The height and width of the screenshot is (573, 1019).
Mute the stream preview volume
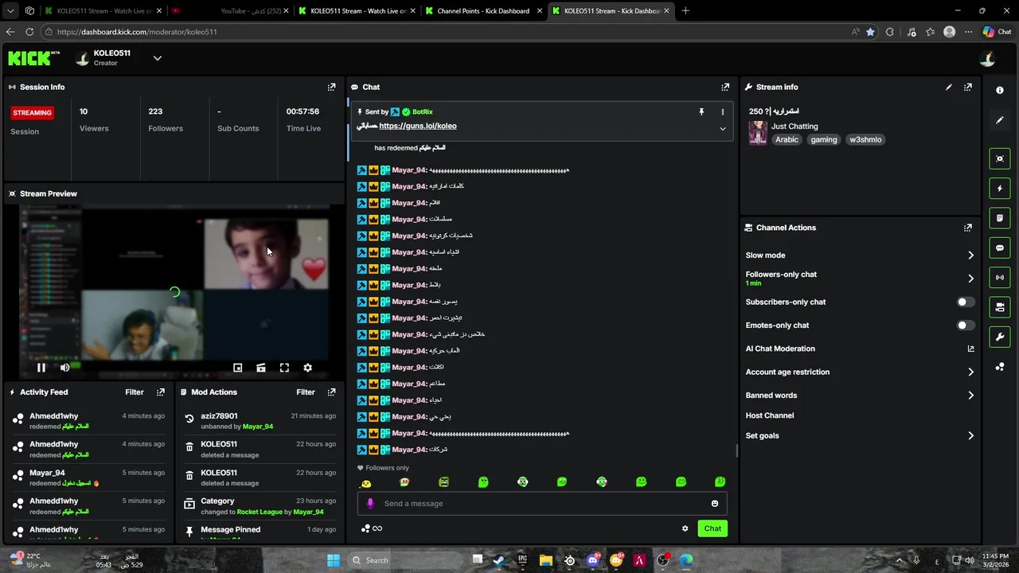point(65,368)
